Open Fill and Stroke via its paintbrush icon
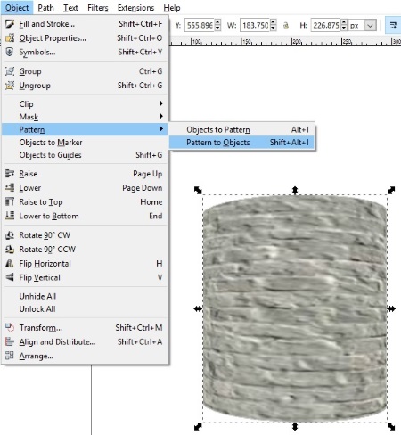The image size is (401, 435). pos(10,24)
